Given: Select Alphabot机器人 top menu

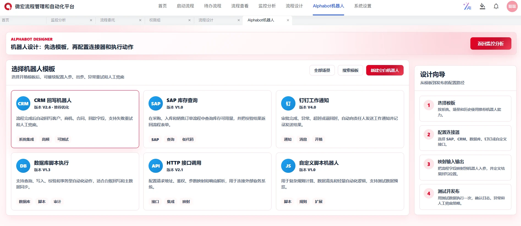Looking at the screenshot, I should tap(328, 6).
